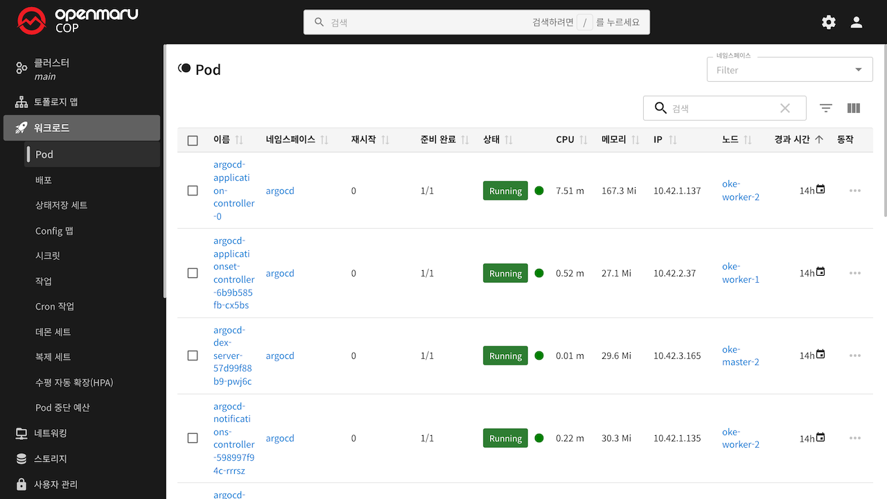Select the argocd-application-controller-0 row checkbox
This screenshot has height=499, width=887.
[193, 191]
